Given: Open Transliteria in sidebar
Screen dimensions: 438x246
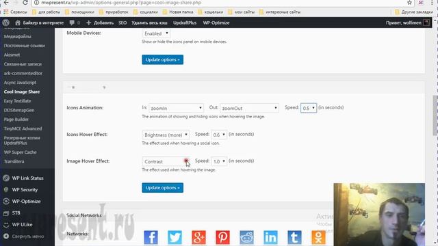Looking at the screenshot, I should click(14, 161).
